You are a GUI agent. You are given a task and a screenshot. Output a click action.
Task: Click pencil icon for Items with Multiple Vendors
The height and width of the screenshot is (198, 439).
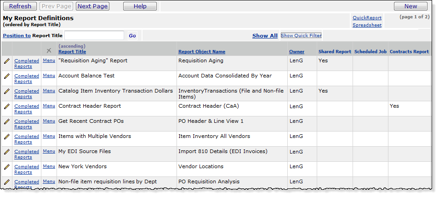click(x=6, y=137)
